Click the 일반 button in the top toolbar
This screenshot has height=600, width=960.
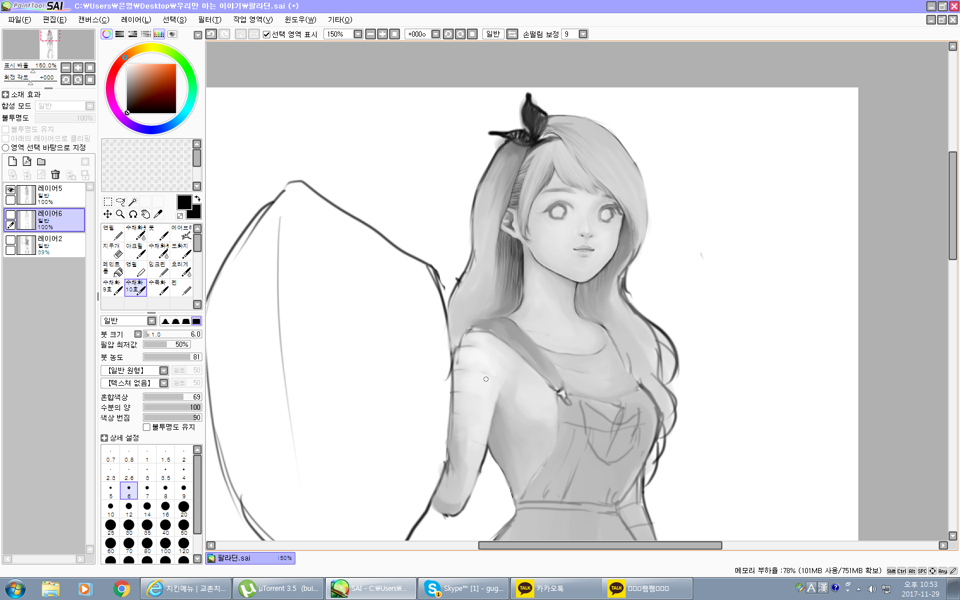tap(493, 34)
